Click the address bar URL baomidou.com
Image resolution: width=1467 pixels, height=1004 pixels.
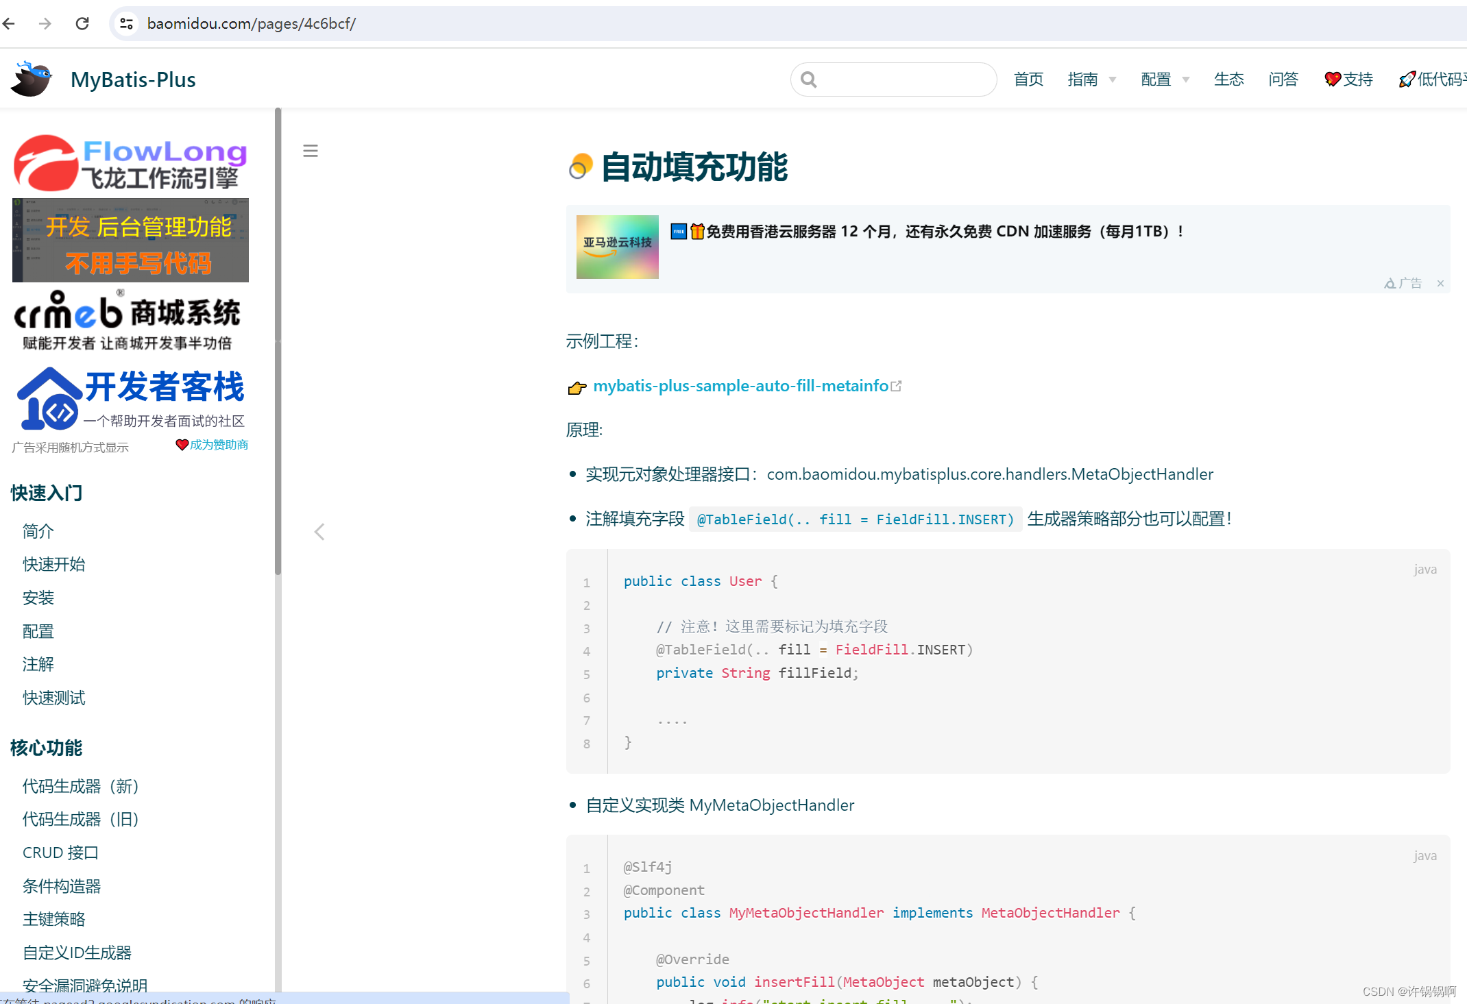(x=251, y=24)
